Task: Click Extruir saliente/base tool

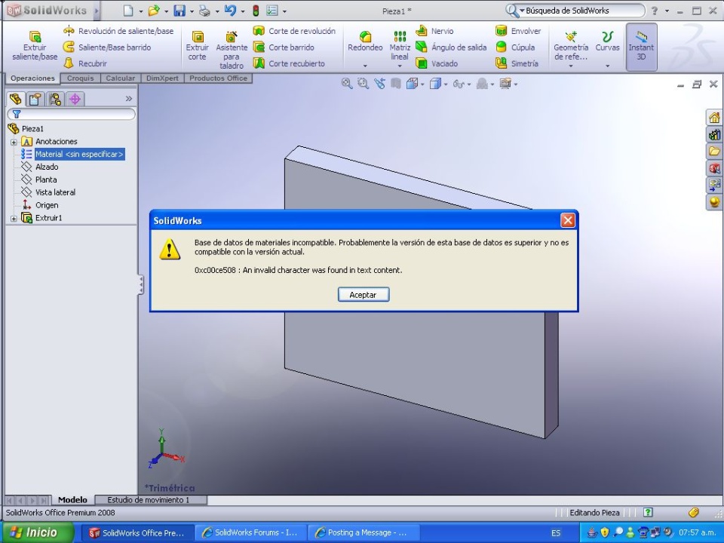Action: [x=35, y=46]
